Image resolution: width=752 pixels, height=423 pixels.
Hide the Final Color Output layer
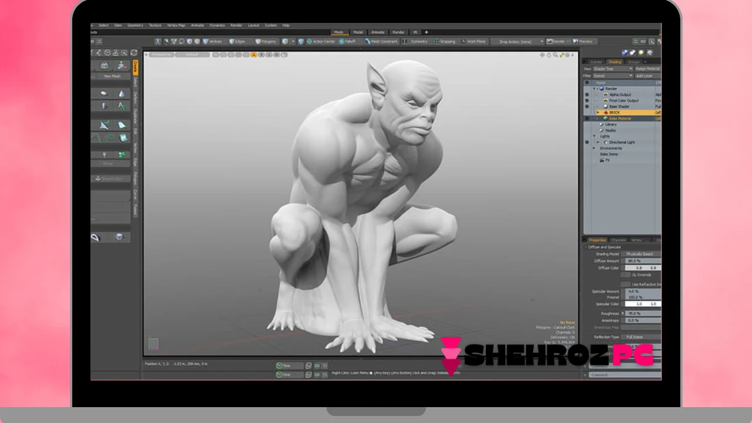(586, 100)
